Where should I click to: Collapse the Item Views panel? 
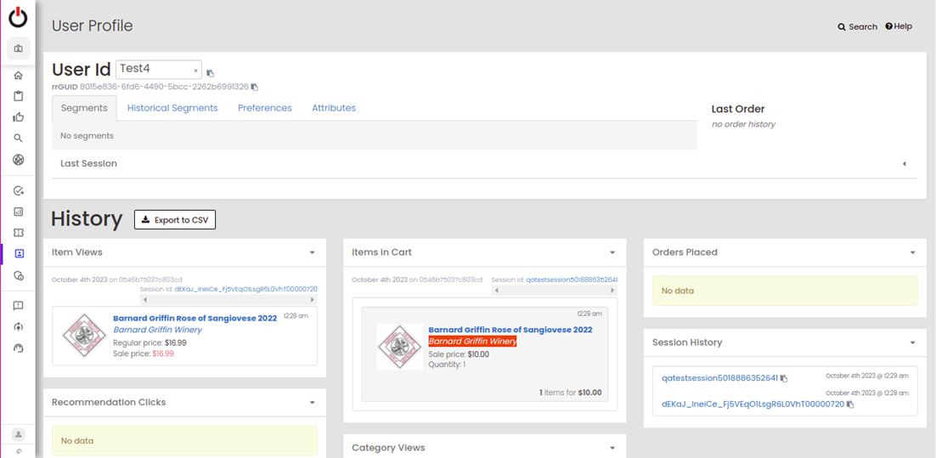tap(313, 252)
